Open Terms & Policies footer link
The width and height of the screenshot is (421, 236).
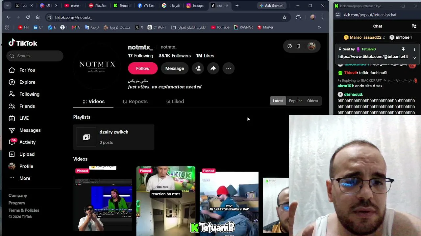coord(24,210)
